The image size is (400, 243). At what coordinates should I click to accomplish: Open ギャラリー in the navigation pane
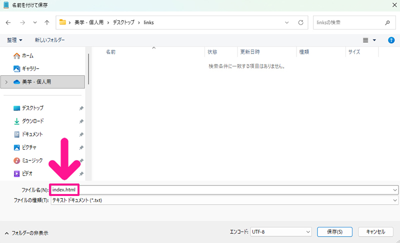(x=30, y=68)
